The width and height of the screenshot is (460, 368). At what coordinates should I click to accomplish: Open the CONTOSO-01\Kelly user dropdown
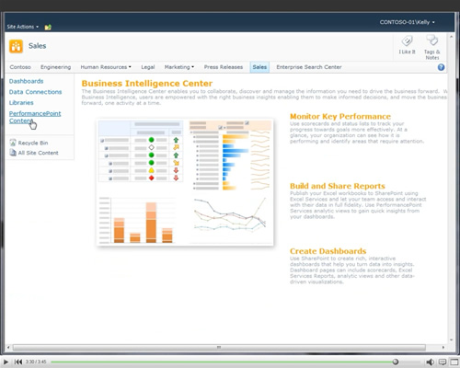point(407,22)
